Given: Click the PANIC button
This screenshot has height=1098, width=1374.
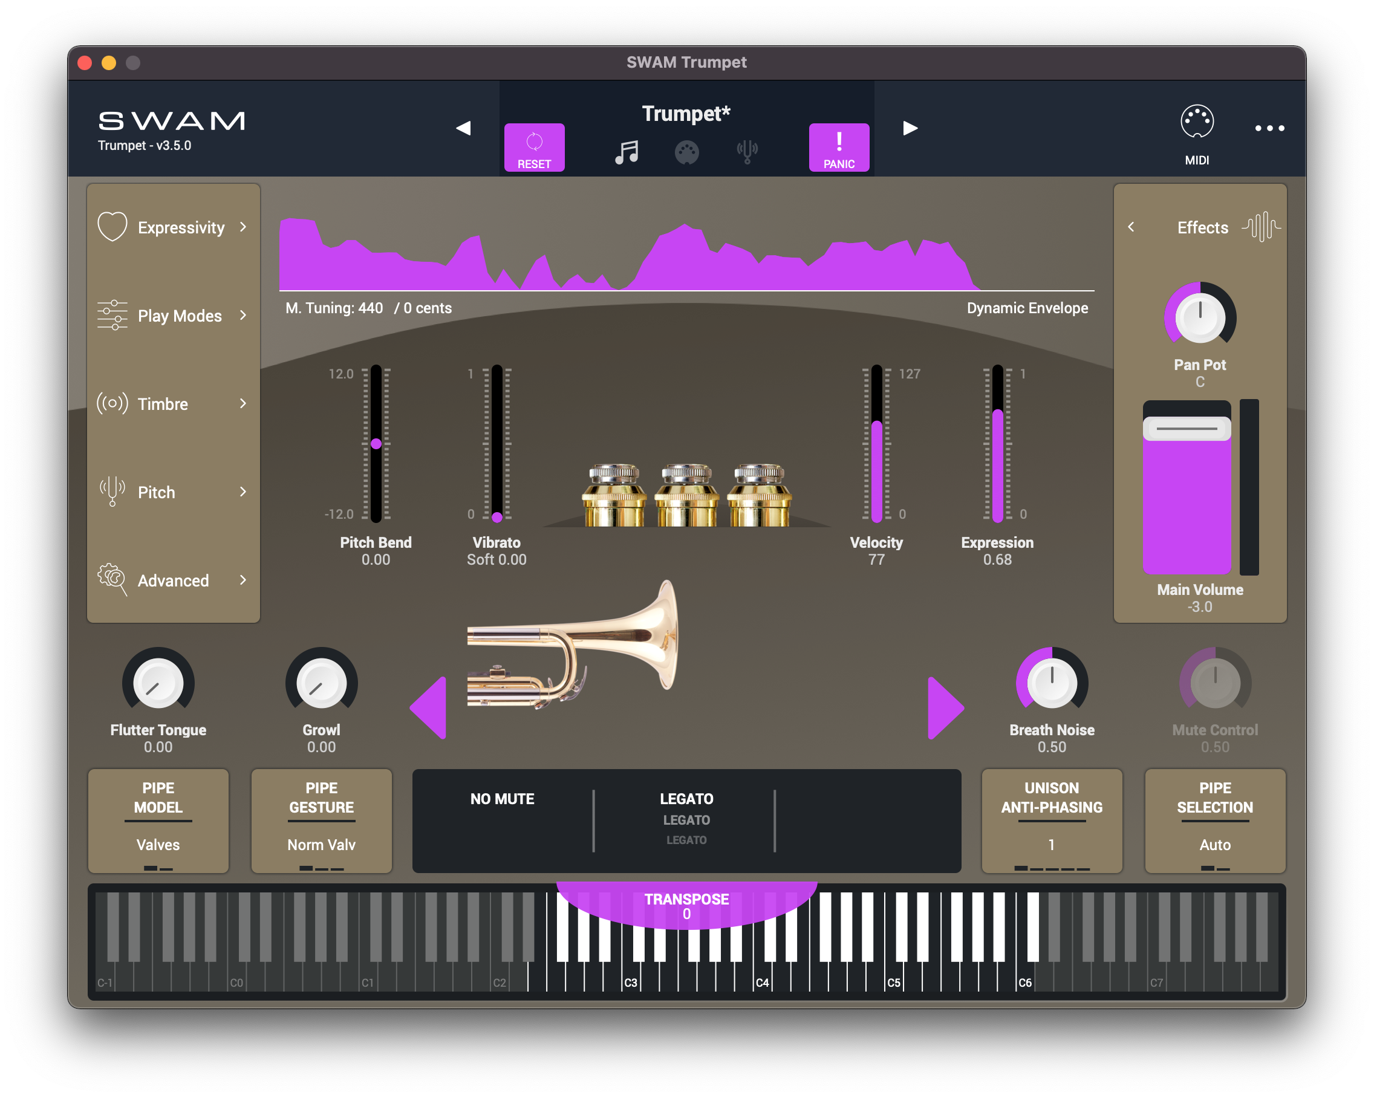Looking at the screenshot, I should point(839,147).
